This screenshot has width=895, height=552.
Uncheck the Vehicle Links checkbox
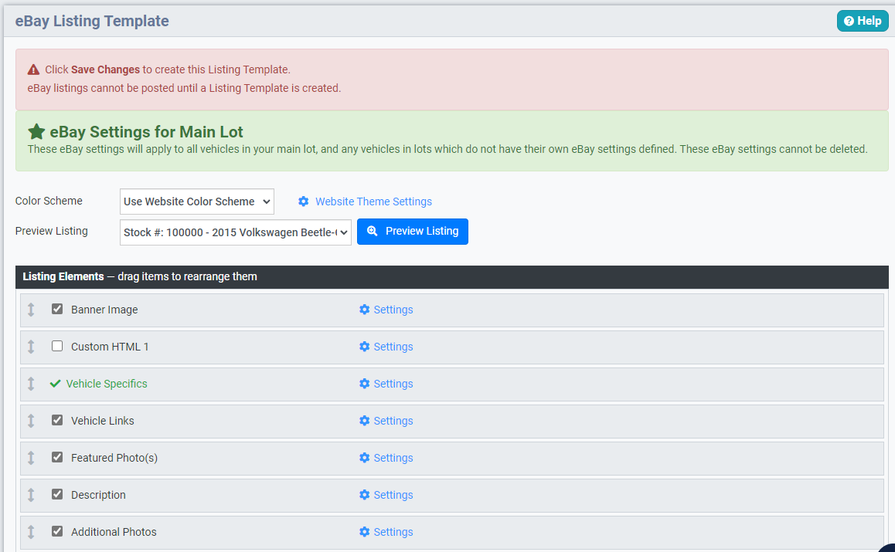click(57, 420)
